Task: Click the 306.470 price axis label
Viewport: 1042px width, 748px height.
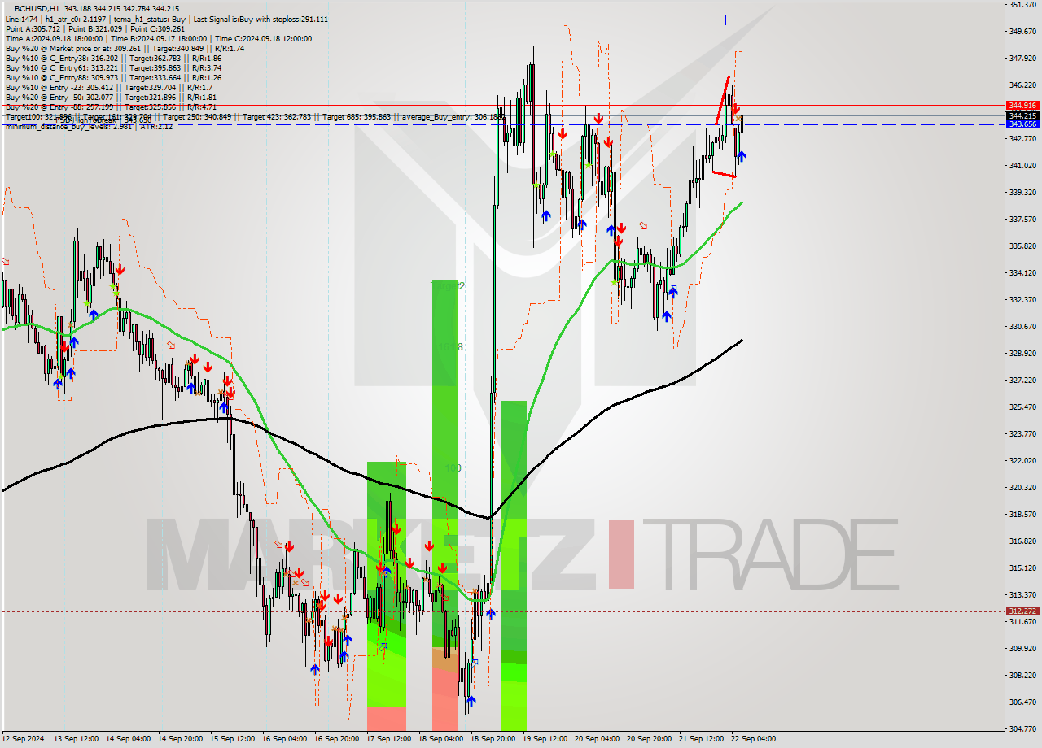Action: (1022, 702)
